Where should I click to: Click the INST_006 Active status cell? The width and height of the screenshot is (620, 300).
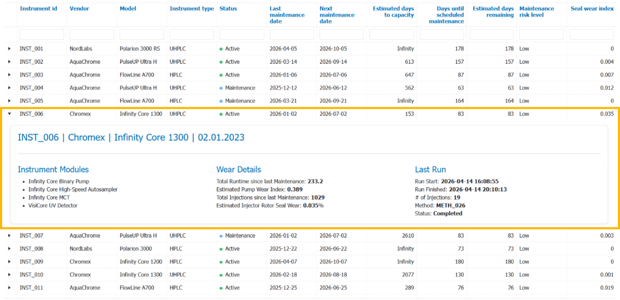[x=229, y=114]
